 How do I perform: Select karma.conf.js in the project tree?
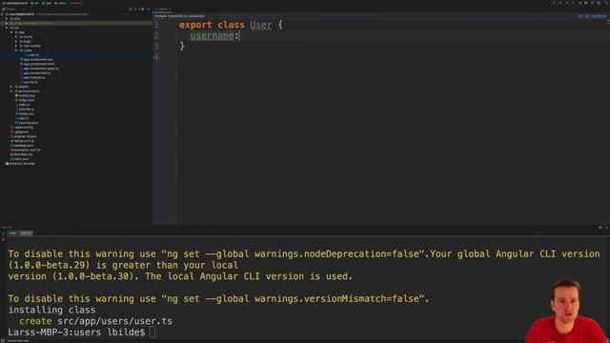pos(23,141)
